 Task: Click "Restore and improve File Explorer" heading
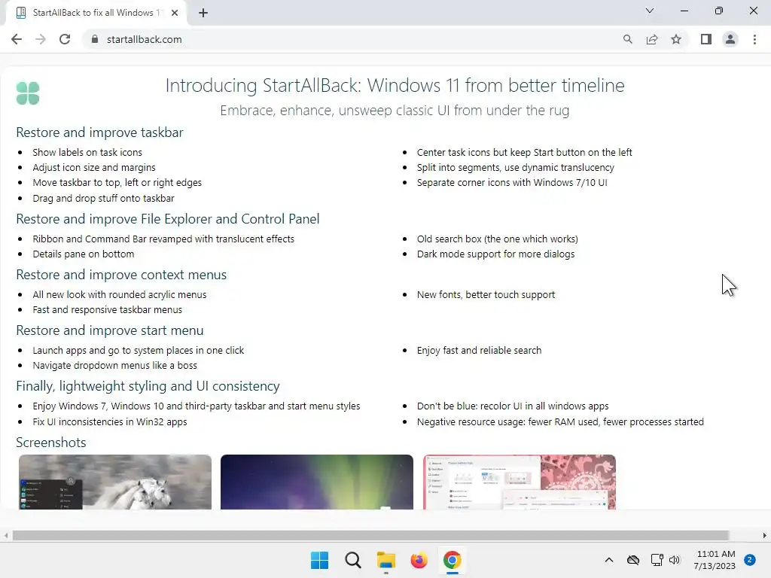[x=168, y=219]
